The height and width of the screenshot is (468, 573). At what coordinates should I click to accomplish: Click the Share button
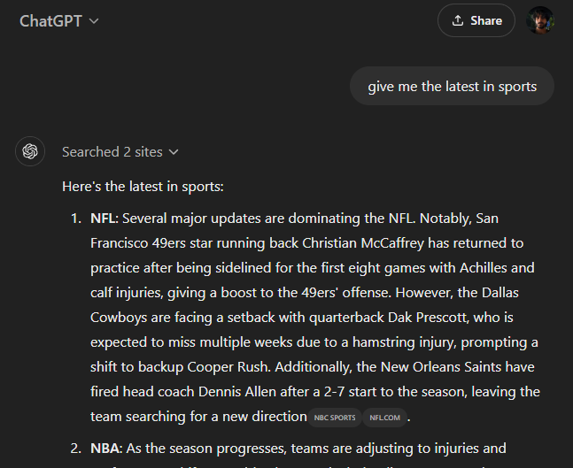[476, 20]
